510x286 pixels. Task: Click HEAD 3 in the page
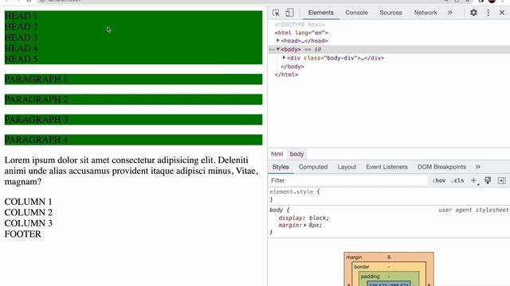pos(22,37)
